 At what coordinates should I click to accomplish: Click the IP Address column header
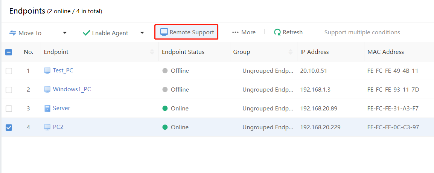(x=314, y=52)
